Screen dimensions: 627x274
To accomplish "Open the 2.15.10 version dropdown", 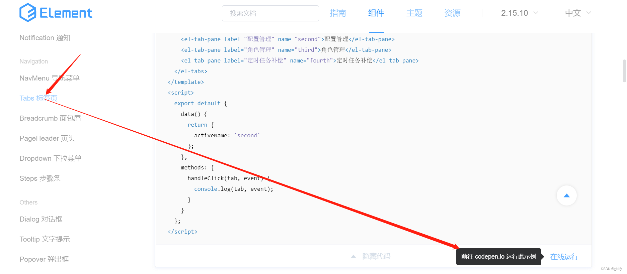I will pyautogui.click(x=520, y=13).
